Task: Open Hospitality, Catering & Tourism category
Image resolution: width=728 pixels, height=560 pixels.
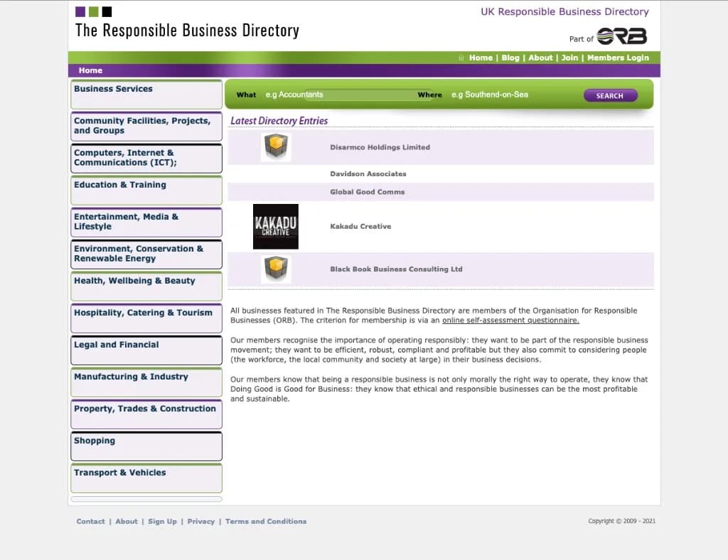Action: click(x=146, y=318)
